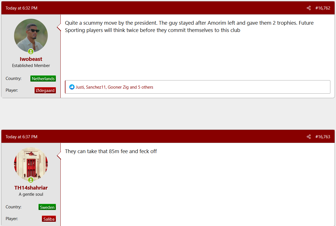Click TH14shahriar's online status indicator icon
Image resolution: width=336 pixels, height=226 pixels.
click(x=31, y=180)
